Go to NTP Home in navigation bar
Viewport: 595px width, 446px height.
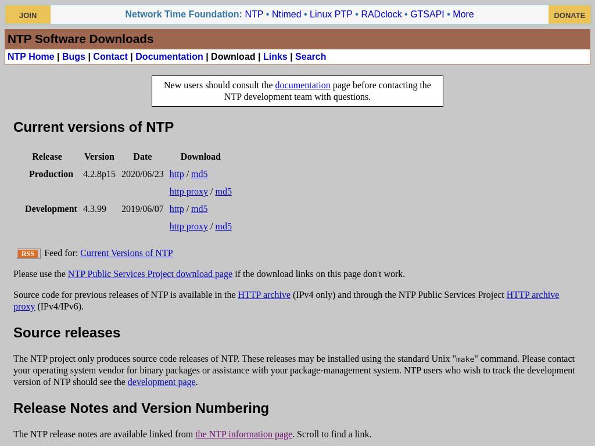pyautogui.click(x=31, y=56)
